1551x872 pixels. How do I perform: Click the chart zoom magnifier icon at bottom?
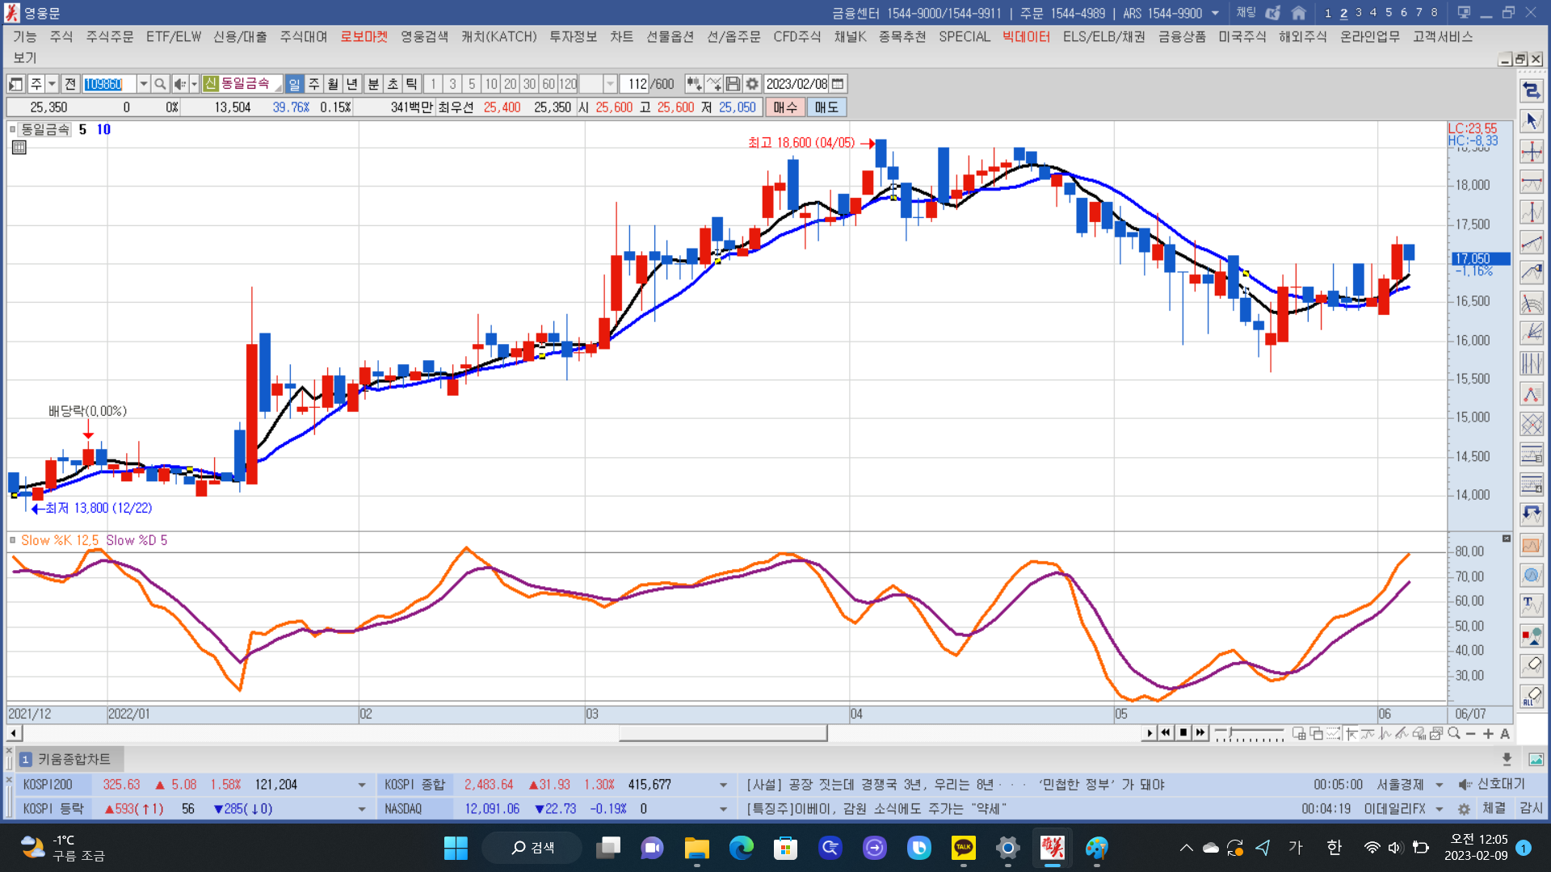(1454, 734)
